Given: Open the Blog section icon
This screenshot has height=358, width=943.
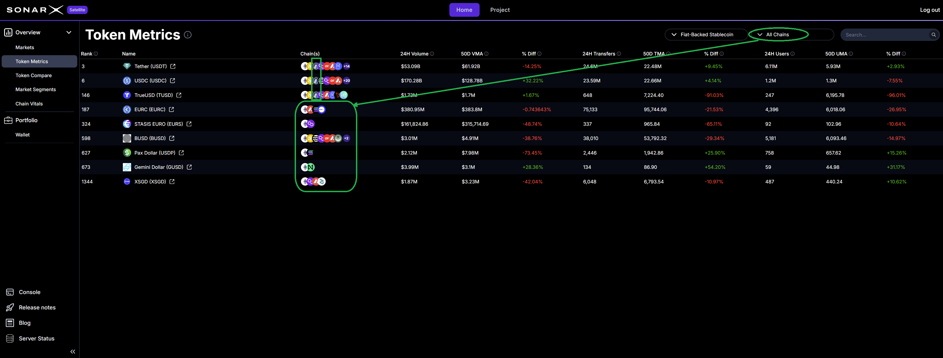Looking at the screenshot, I should 10,323.
